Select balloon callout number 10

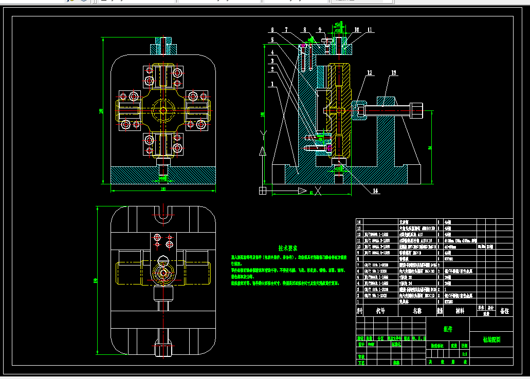(357, 30)
